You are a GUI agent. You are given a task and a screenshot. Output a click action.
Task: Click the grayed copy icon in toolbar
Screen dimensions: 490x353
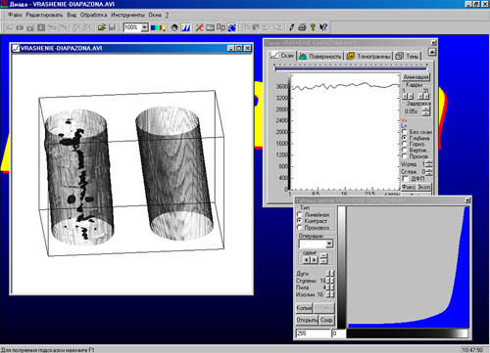tap(246, 27)
